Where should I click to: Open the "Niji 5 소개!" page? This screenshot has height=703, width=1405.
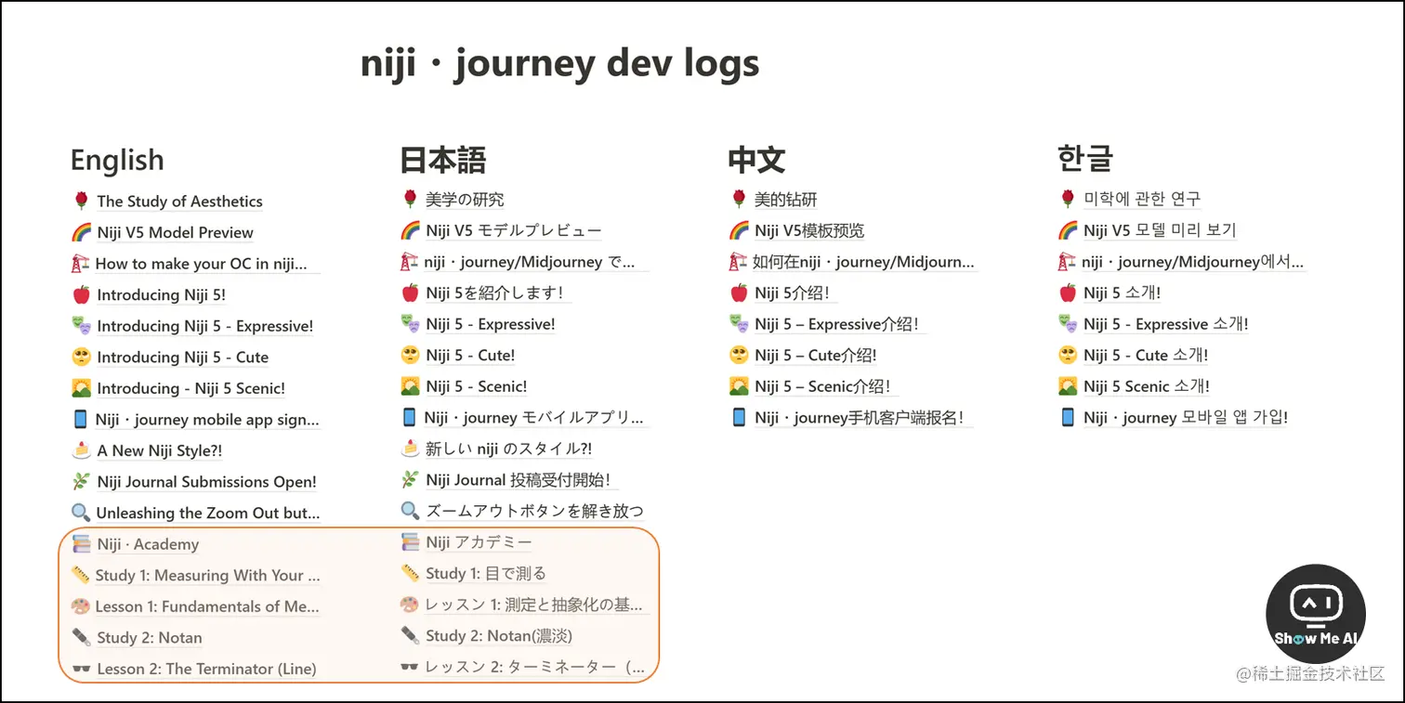1122,293
